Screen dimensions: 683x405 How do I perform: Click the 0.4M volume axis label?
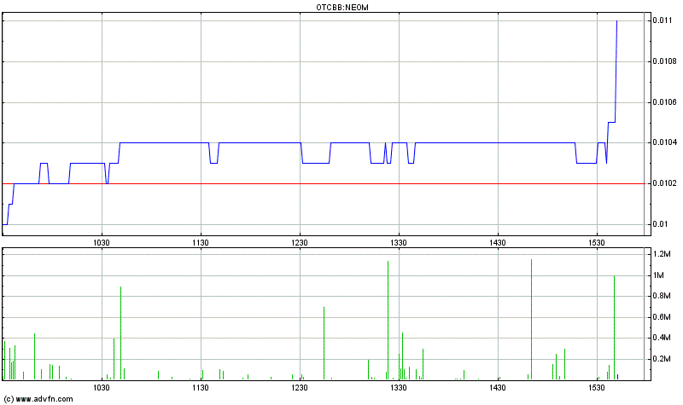(x=662, y=338)
